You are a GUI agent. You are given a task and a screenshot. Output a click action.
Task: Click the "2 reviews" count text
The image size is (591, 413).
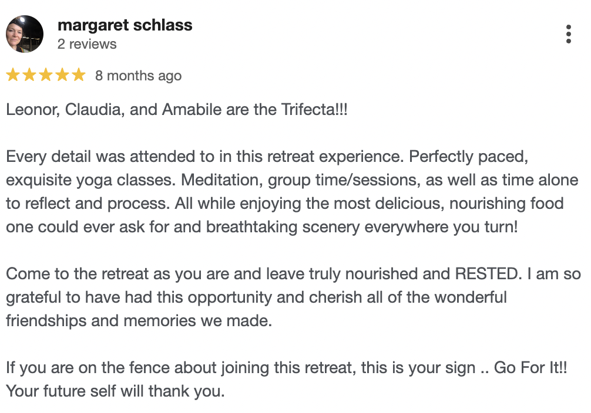87,44
